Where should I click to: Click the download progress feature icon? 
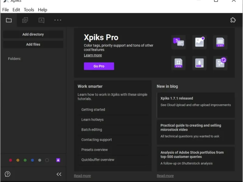point(199,63)
